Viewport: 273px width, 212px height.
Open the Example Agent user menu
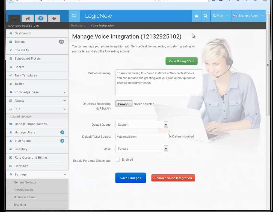248,16
